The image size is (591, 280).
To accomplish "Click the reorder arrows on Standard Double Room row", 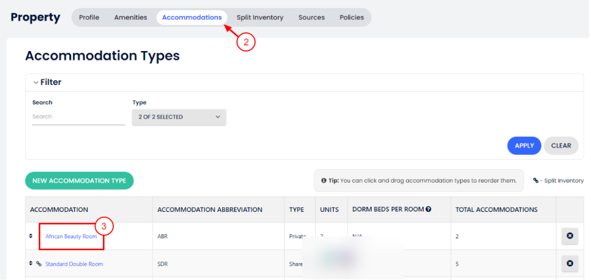I will click(31, 264).
